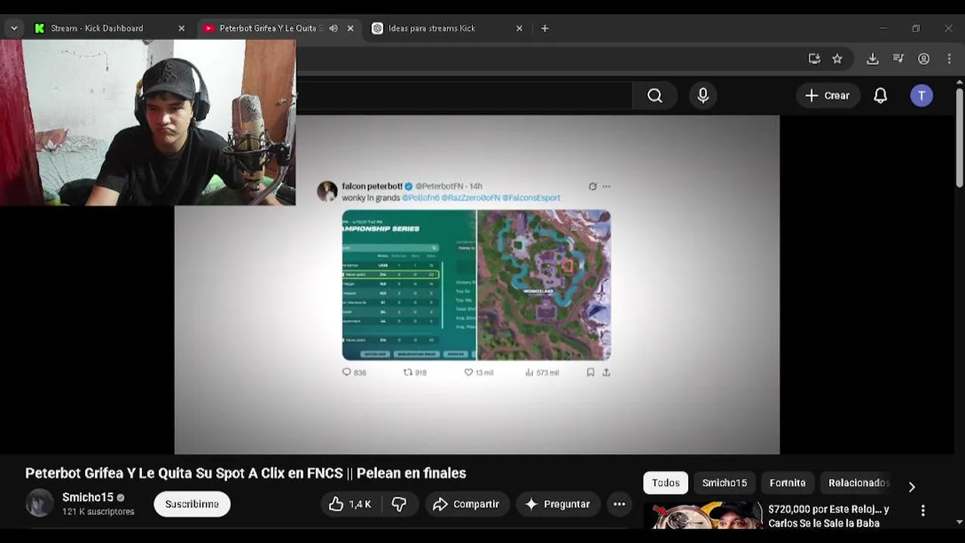The width and height of the screenshot is (965, 543).
Task: Restore the browser window size
Action: (x=915, y=28)
